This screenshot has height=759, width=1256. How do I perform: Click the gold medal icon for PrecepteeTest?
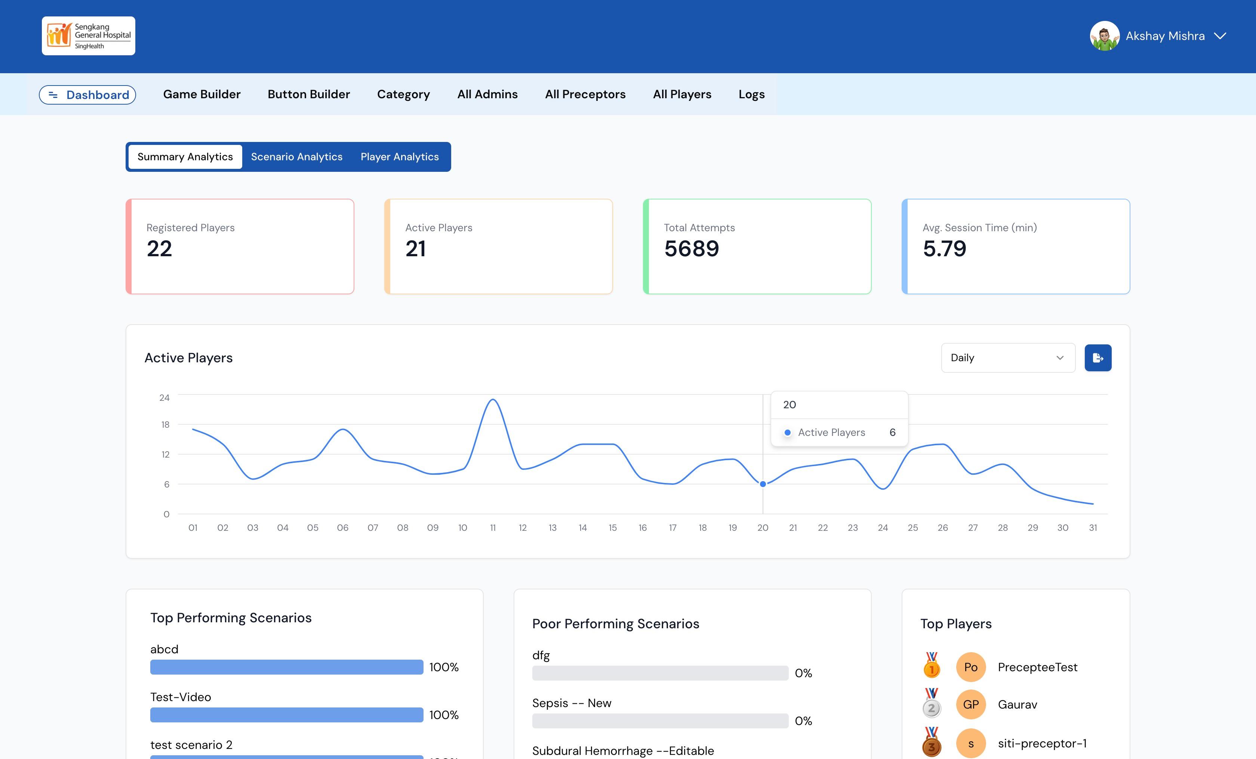tap(931, 666)
